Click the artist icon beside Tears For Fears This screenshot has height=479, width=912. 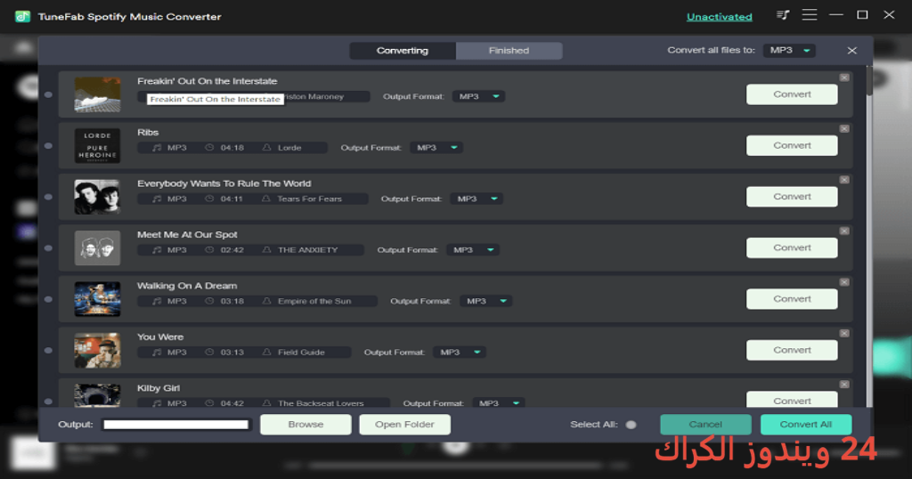click(265, 199)
